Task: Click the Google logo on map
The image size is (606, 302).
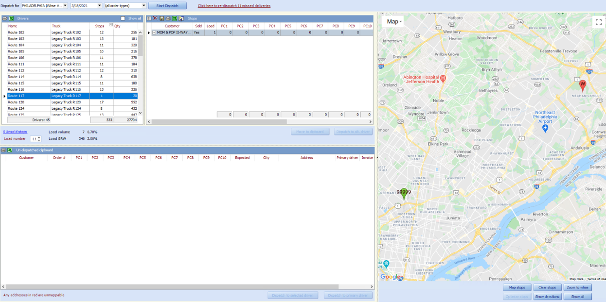Action: tap(391, 277)
